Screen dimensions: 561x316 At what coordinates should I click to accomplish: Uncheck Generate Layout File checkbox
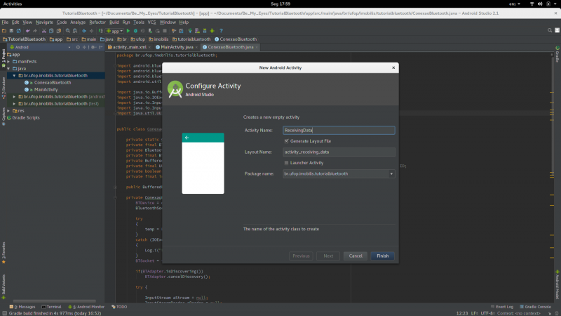coord(287,140)
